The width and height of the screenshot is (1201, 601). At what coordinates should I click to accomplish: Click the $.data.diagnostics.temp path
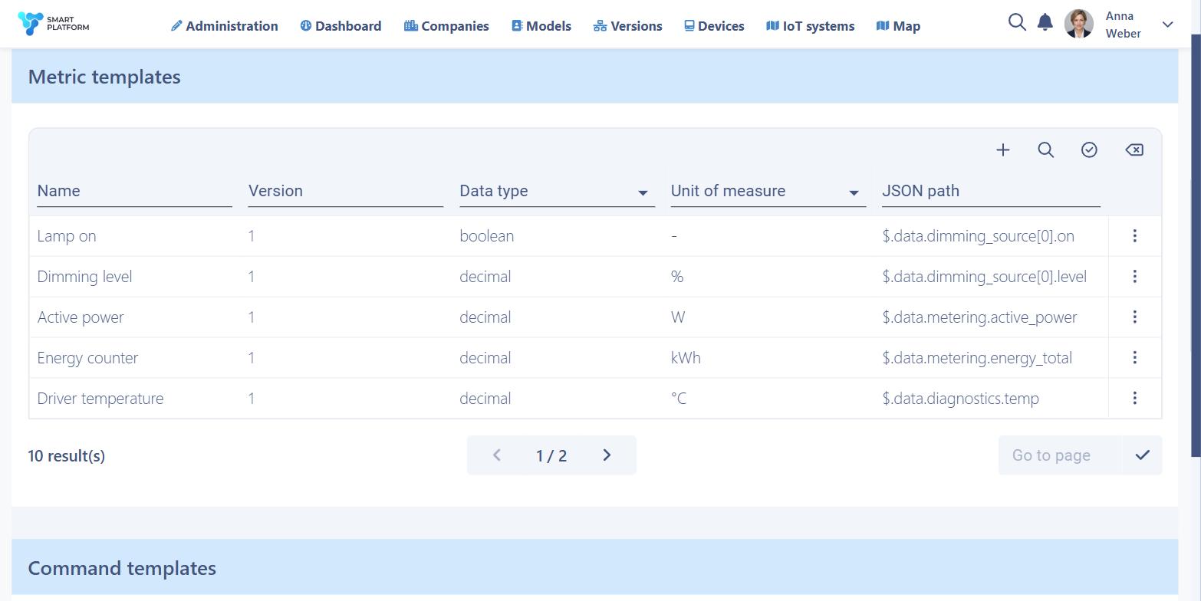pos(960,399)
